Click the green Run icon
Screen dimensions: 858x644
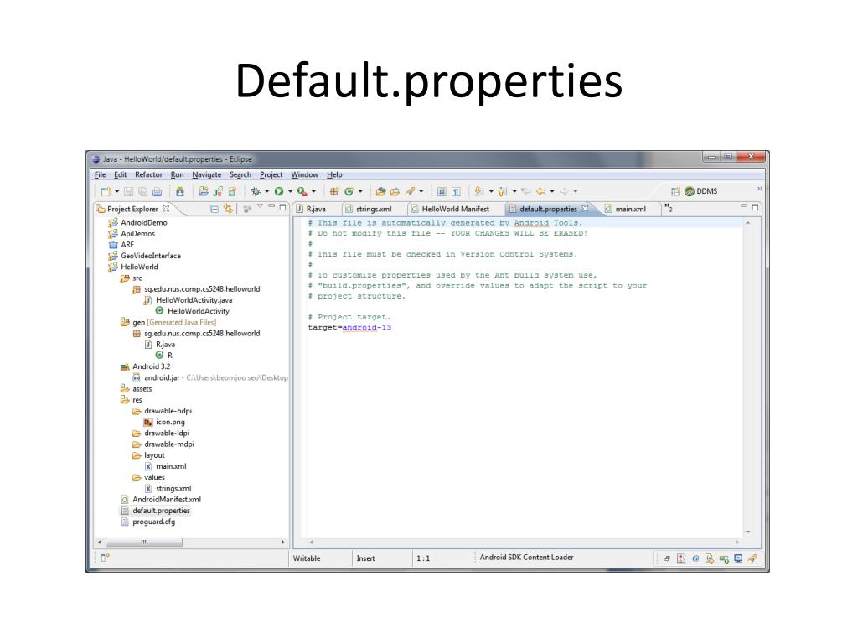(279, 191)
